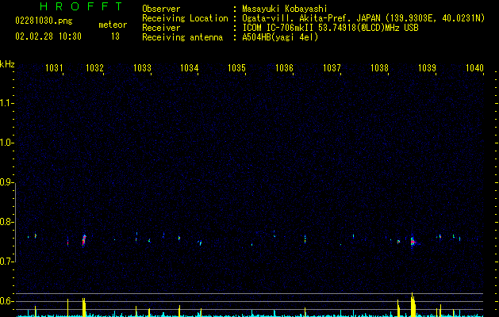
Task: Click the 1036 time axis label
Action: [x=284, y=67]
